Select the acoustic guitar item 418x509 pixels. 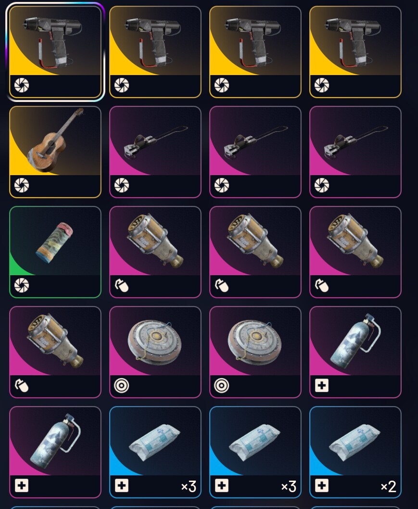[x=55, y=152]
